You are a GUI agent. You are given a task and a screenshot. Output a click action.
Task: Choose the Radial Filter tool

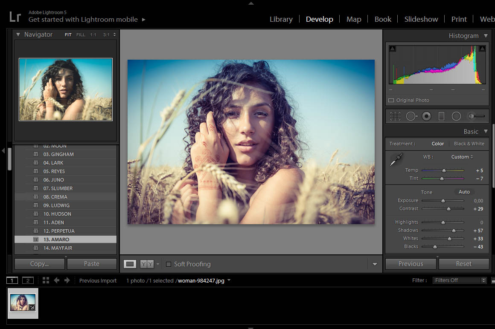[456, 116]
